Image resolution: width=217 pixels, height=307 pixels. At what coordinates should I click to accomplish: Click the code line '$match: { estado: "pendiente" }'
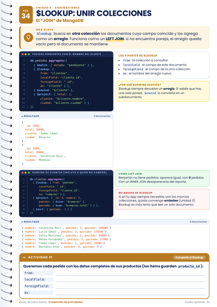[x=64, y=65]
